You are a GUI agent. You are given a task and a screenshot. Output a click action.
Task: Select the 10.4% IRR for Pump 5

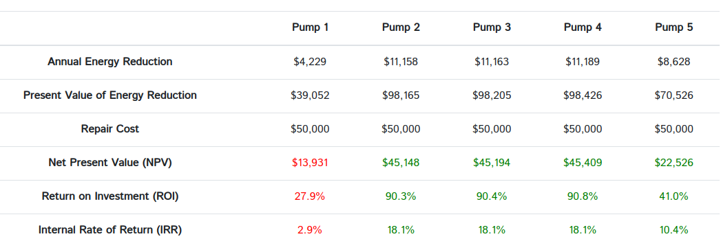tap(673, 230)
